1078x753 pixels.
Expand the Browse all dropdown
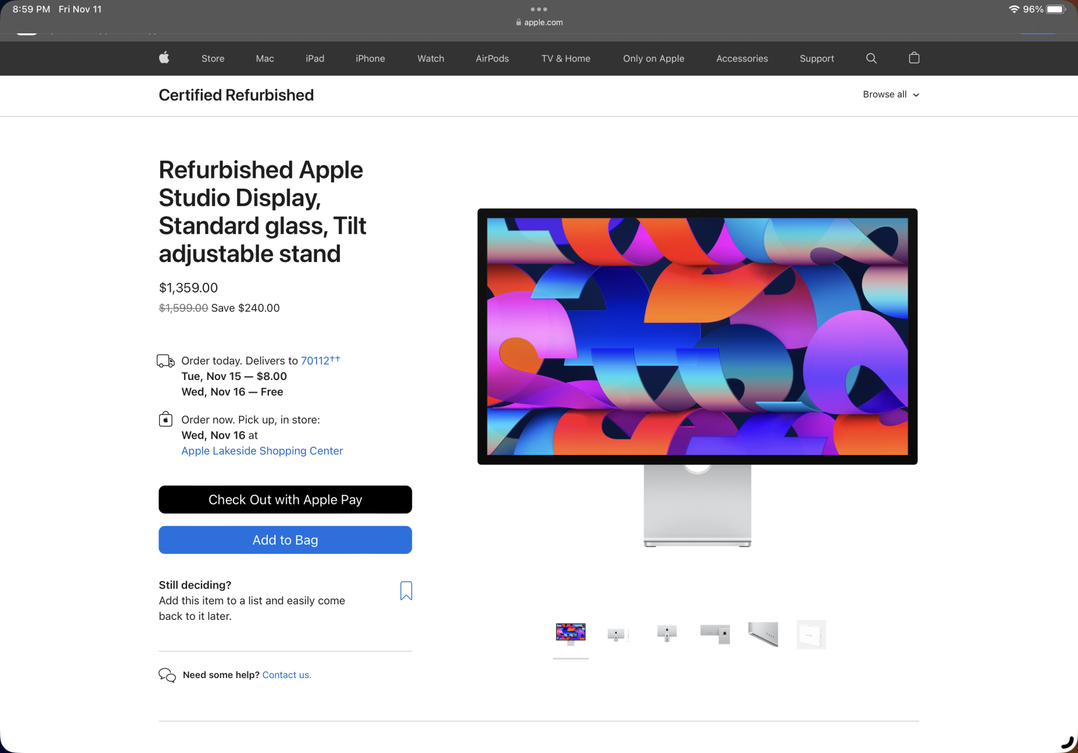click(x=890, y=94)
